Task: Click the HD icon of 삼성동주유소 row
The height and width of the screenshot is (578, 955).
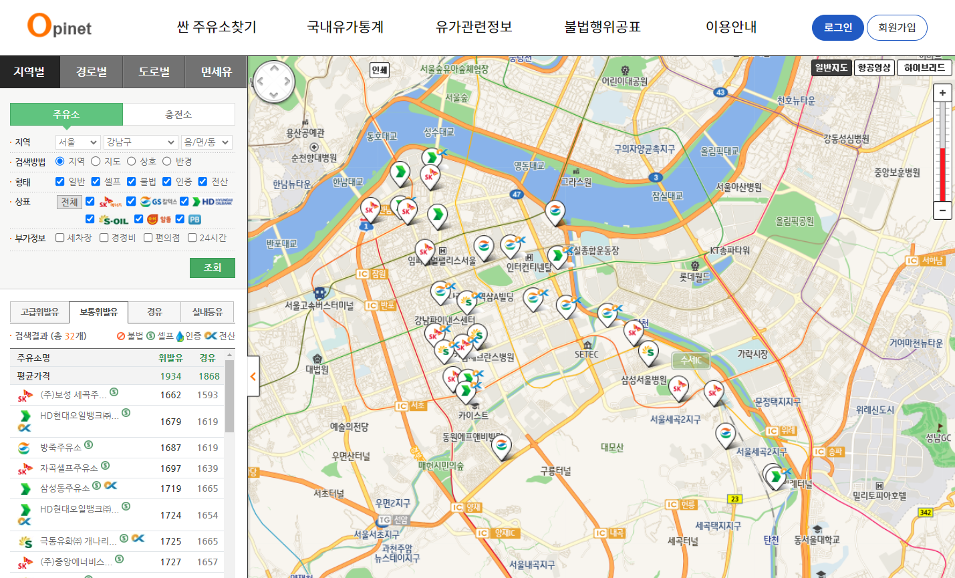Action: point(25,489)
